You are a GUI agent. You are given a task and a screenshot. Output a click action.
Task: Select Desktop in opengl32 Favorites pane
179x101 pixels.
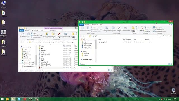pos(86,46)
